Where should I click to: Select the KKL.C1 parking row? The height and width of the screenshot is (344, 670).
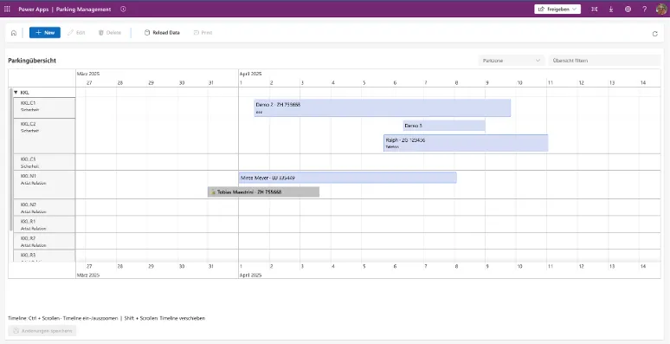(44, 107)
